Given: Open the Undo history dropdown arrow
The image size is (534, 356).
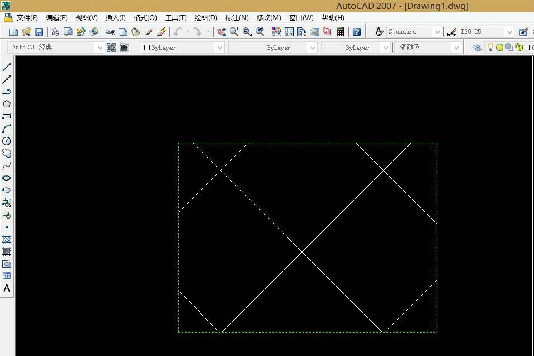Looking at the screenshot, I should [x=188, y=32].
